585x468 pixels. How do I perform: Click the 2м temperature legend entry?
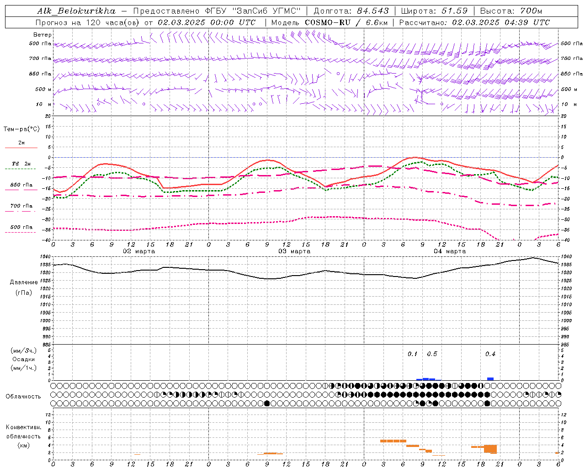(x=21, y=143)
